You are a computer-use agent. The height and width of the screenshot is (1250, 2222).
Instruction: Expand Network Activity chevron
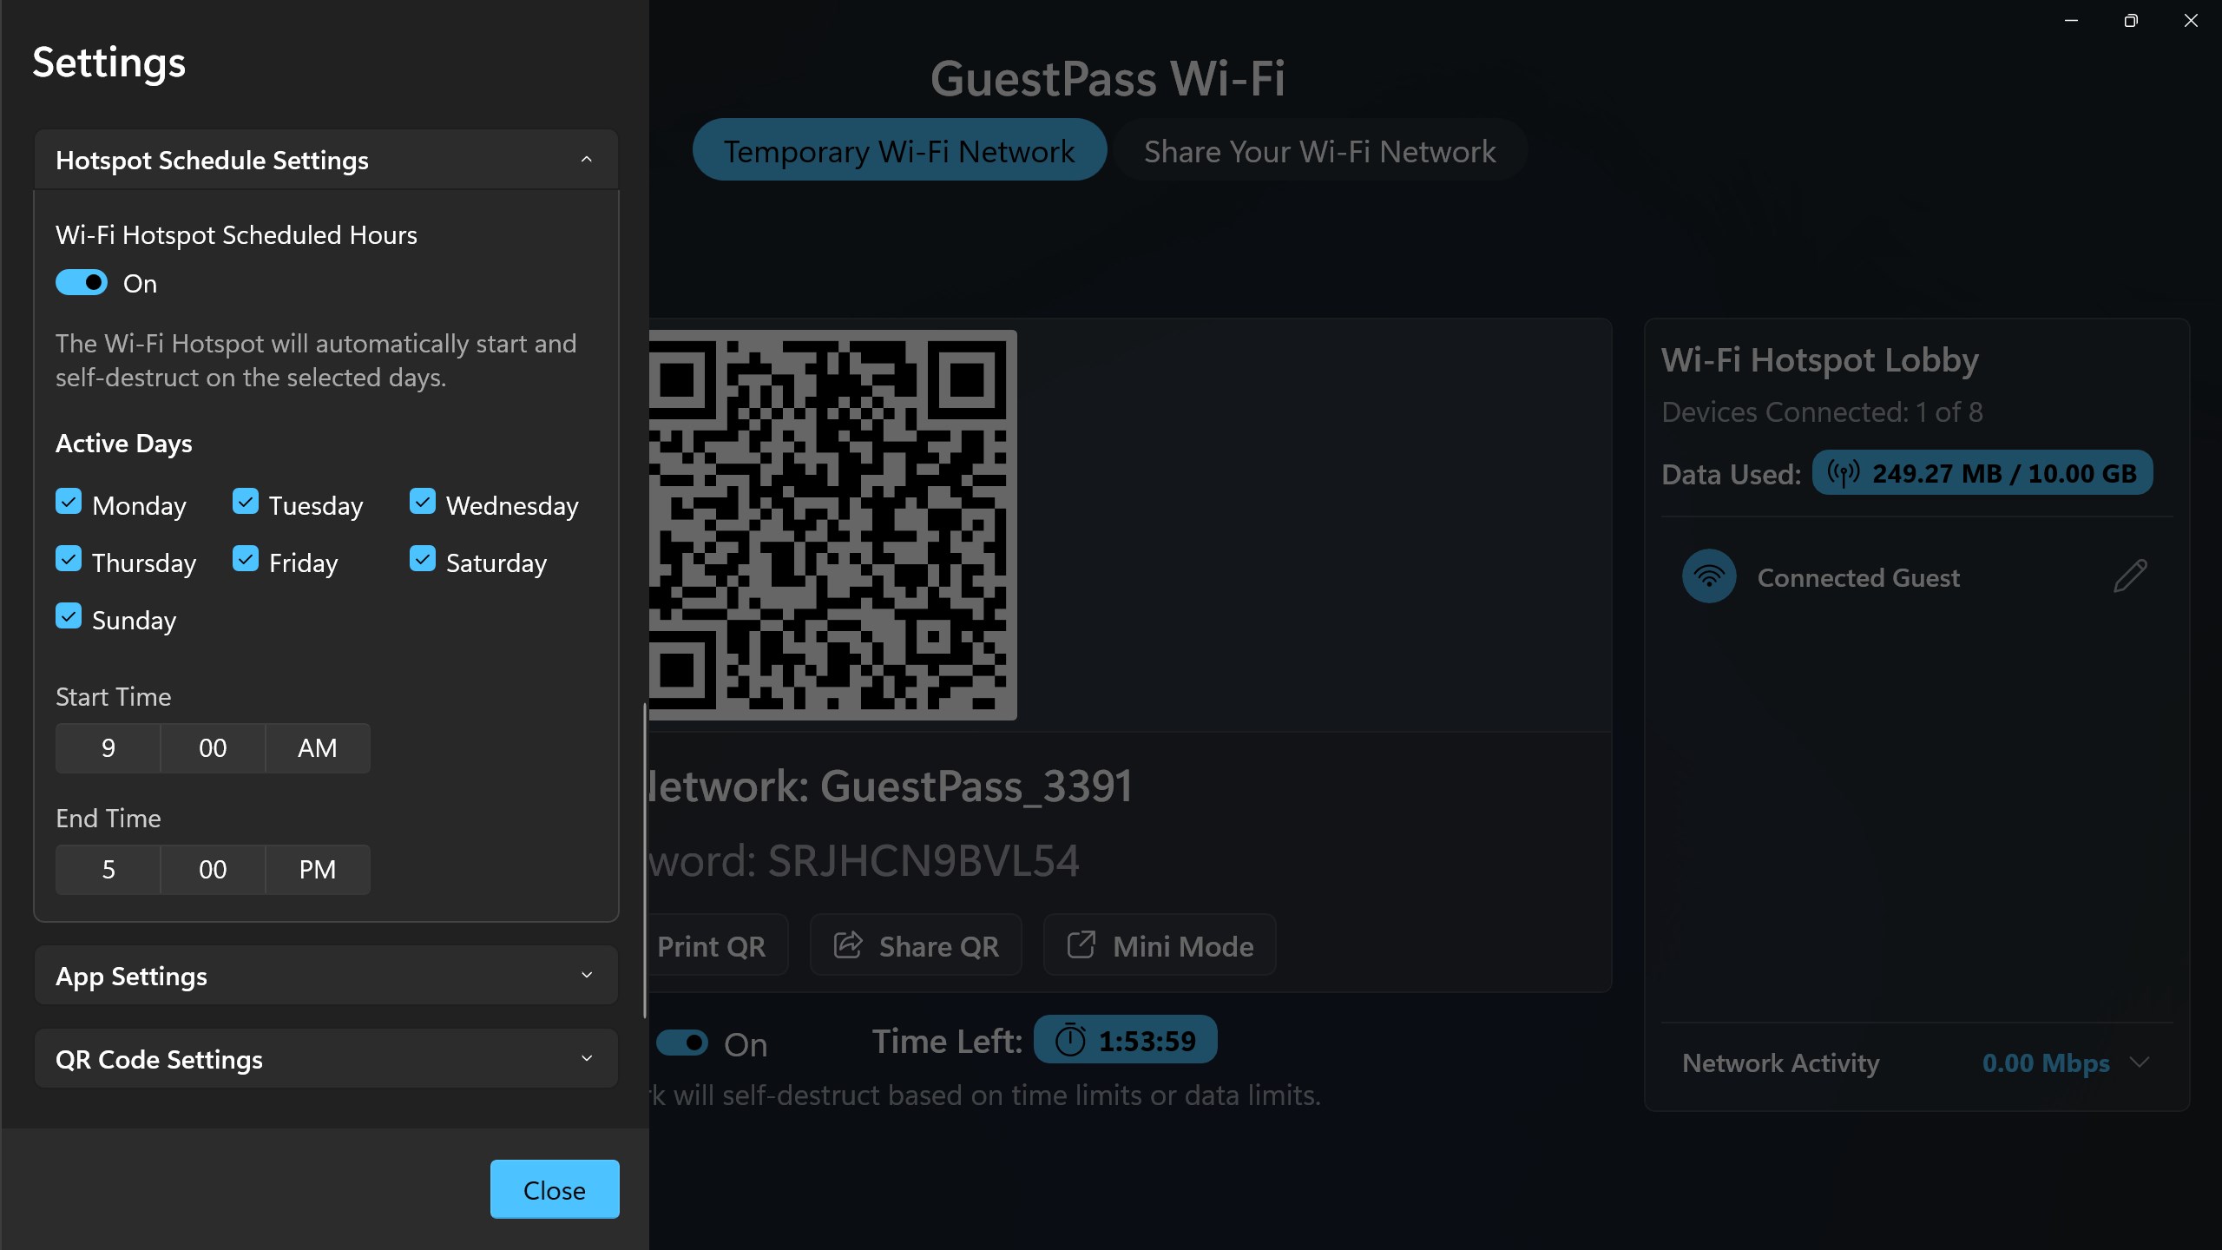[2140, 1062]
